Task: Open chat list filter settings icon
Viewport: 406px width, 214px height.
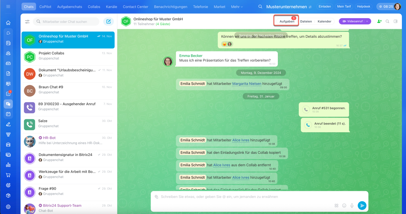Action: coord(27,22)
